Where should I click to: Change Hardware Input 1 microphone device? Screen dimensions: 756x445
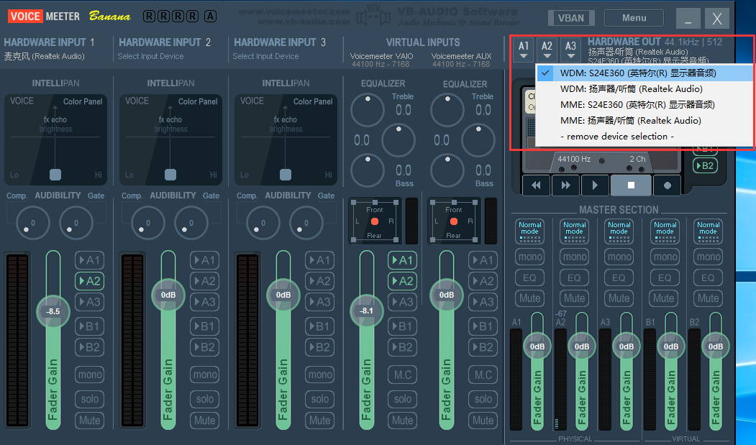45,56
